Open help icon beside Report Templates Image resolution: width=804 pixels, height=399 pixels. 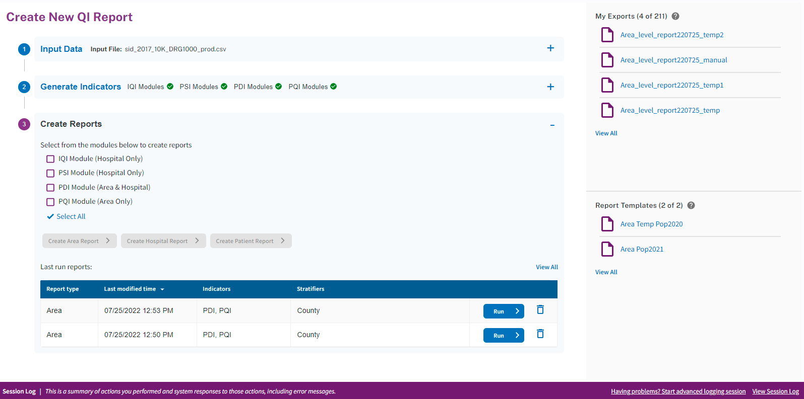(x=691, y=205)
